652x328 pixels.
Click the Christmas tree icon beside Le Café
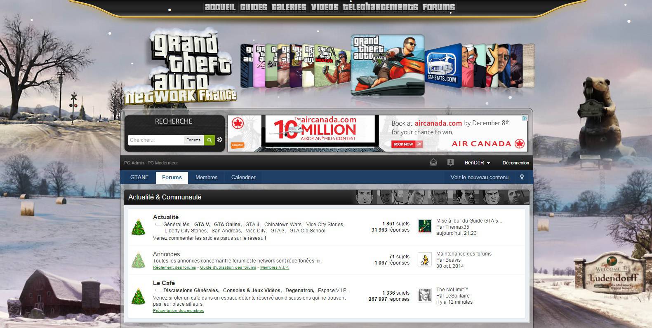139,297
